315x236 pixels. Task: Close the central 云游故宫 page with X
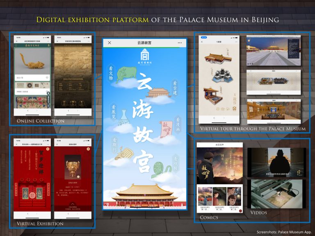pyautogui.click(x=110, y=43)
